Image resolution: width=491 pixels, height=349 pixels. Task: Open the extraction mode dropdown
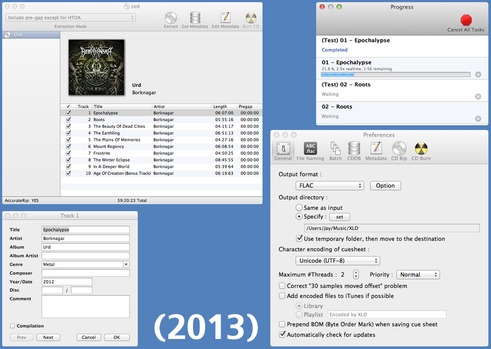pos(71,17)
